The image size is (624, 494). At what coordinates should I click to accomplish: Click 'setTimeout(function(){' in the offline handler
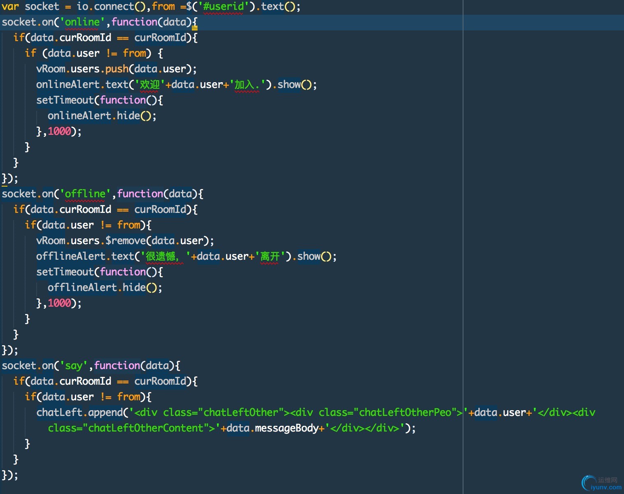(x=100, y=272)
